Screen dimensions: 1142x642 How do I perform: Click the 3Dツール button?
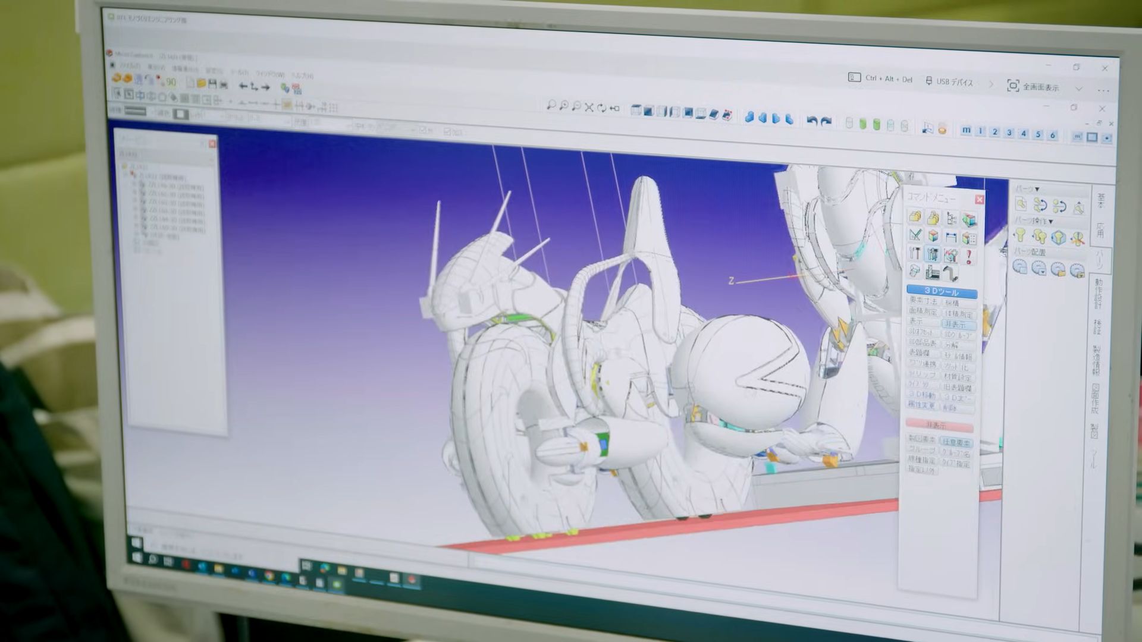point(942,291)
